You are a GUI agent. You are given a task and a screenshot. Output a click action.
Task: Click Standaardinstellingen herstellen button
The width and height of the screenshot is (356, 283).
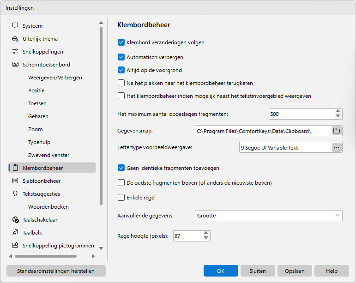[x=56, y=271]
